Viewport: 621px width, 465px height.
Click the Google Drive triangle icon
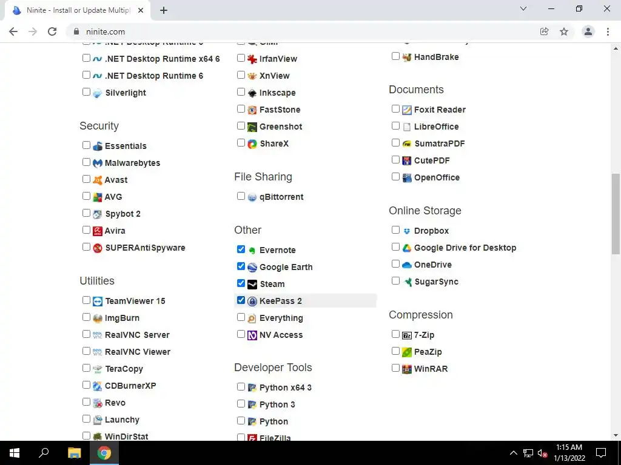[x=407, y=248]
